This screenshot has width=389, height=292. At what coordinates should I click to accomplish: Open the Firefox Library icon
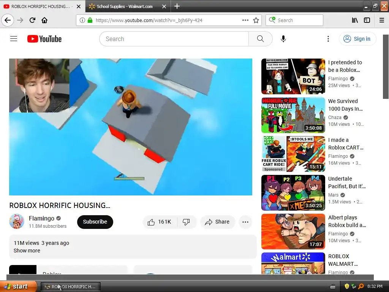pos(355,20)
